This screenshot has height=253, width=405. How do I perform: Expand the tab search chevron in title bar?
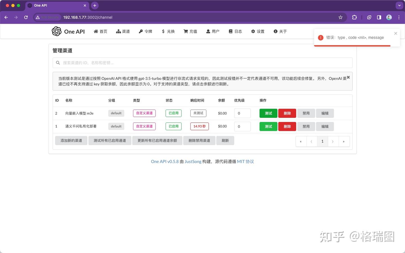399,5
